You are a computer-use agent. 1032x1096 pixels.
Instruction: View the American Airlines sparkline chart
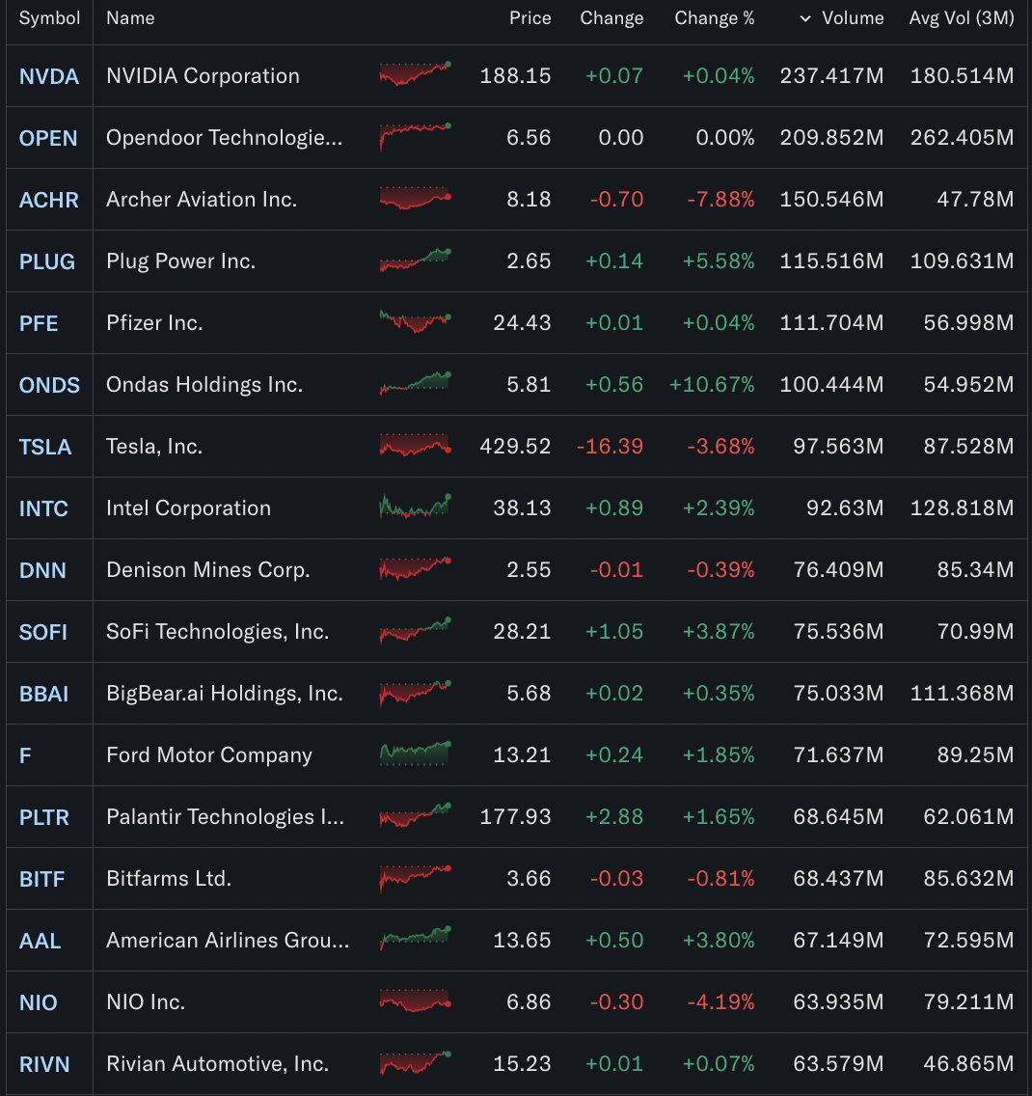coord(415,938)
